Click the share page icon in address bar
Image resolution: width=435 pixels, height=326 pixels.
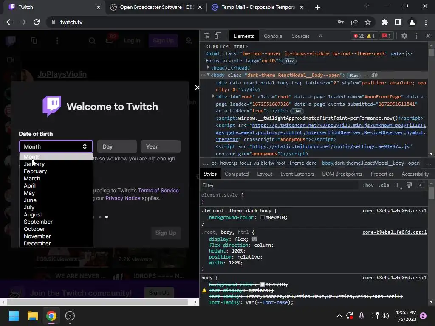pyautogui.click(x=354, y=22)
